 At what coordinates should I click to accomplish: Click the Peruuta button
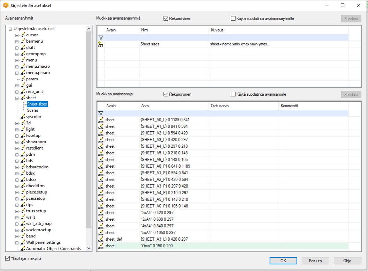click(x=315, y=261)
